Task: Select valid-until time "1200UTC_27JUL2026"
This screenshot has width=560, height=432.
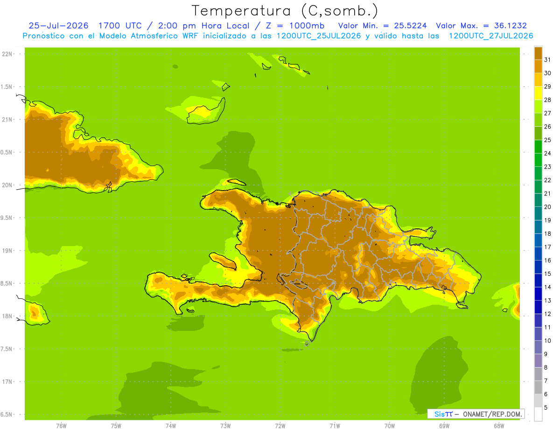Action: click(490, 36)
